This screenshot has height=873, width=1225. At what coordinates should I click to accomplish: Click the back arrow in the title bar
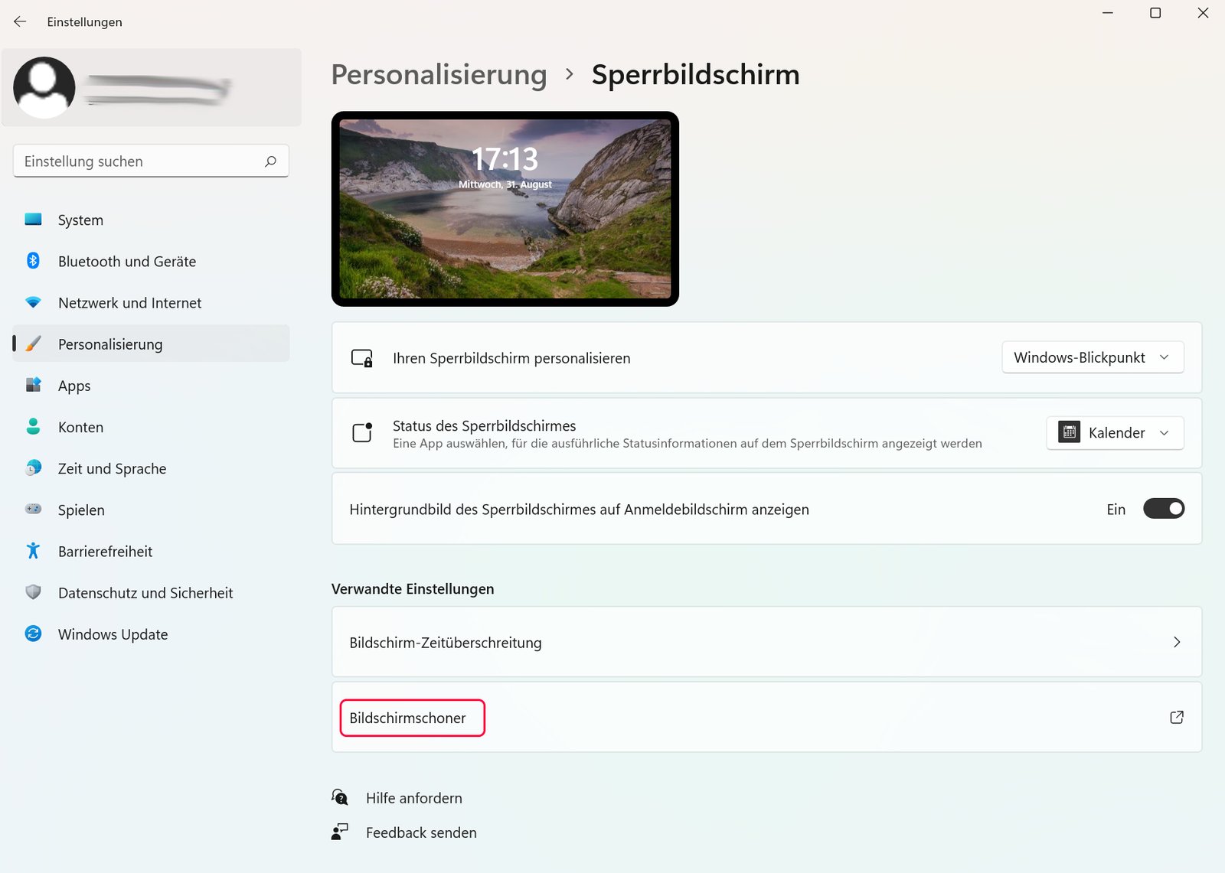click(x=19, y=21)
